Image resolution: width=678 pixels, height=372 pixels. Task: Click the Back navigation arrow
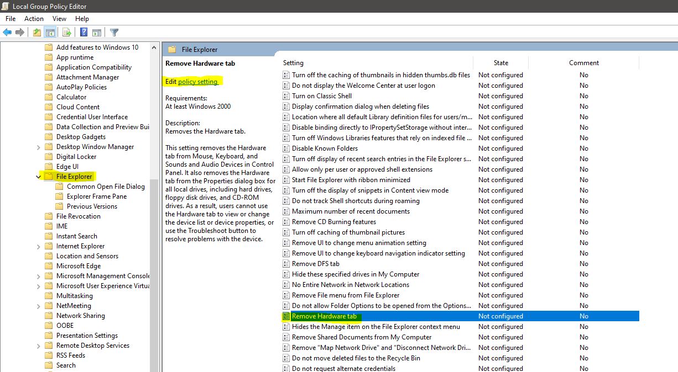click(8, 32)
